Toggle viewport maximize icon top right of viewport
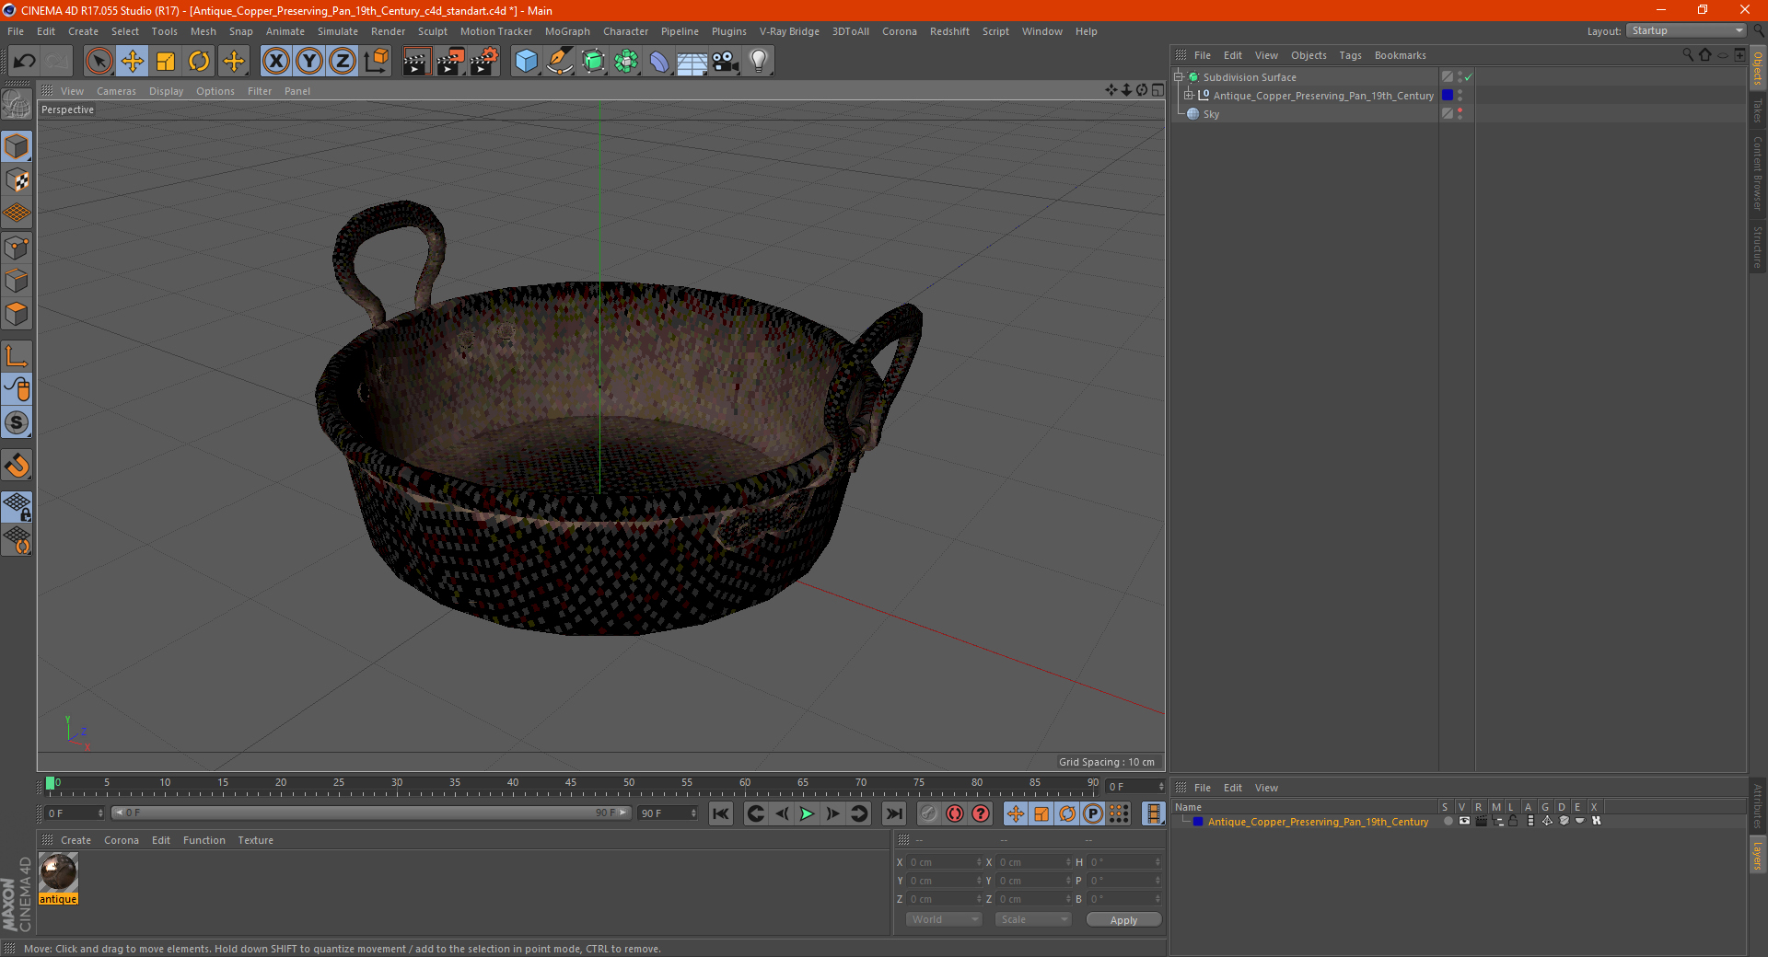 (1157, 90)
